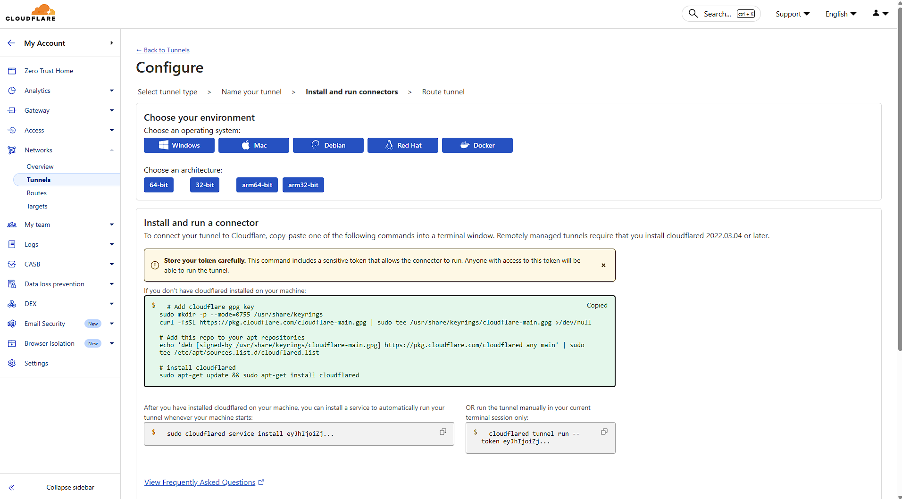Dismiss the sensitive token warning
The height and width of the screenshot is (499, 902).
coord(603,265)
